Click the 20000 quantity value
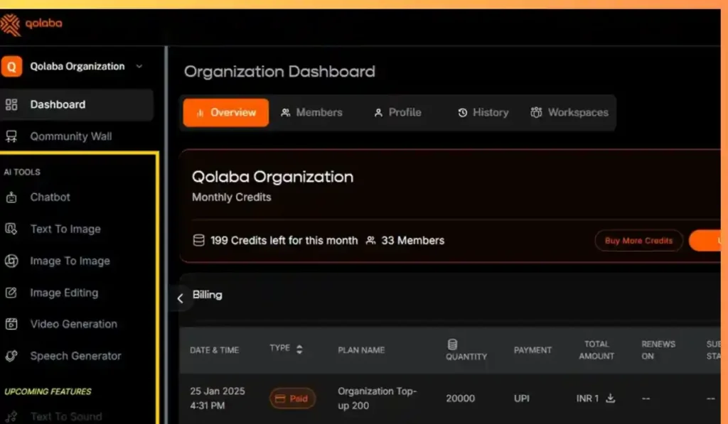 (x=460, y=398)
